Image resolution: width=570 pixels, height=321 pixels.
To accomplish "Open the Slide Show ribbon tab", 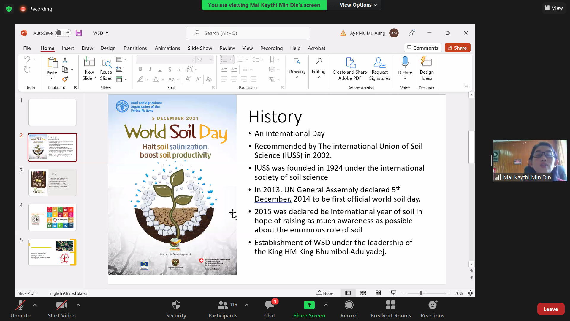I will [199, 48].
